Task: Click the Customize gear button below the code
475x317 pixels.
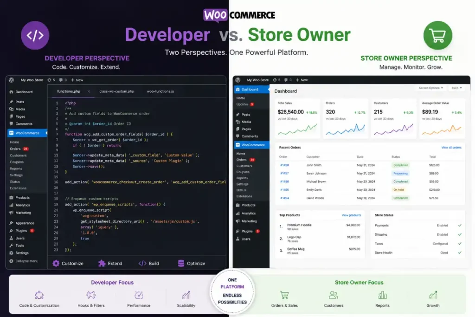Action: click(68, 263)
